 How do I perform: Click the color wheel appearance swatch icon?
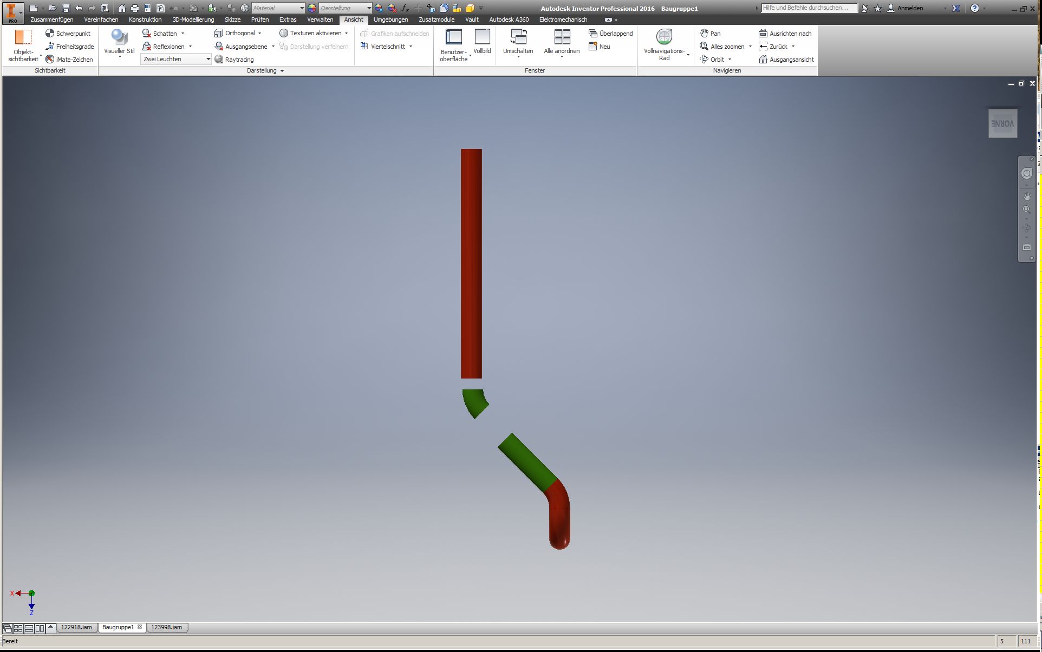[x=312, y=8]
